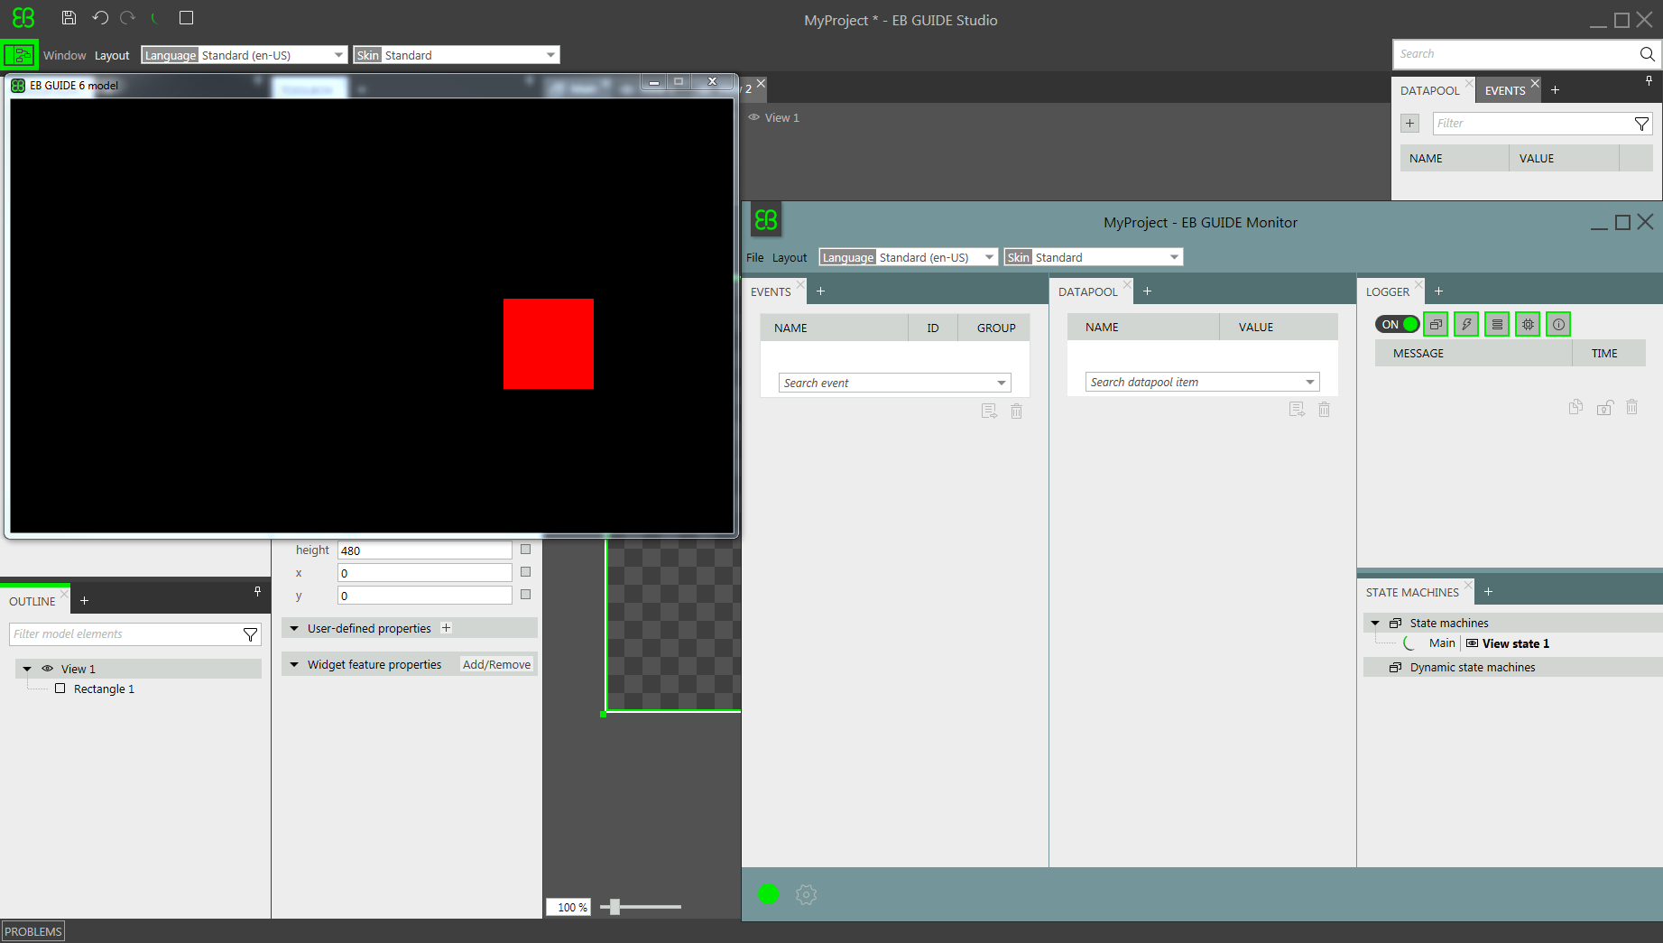Click the height input field
Screen dimensions: 1663x943
click(424, 550)
